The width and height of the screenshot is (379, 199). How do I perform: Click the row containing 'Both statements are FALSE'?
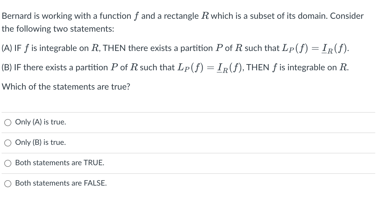pyautogui.click(x=108, y=183)
